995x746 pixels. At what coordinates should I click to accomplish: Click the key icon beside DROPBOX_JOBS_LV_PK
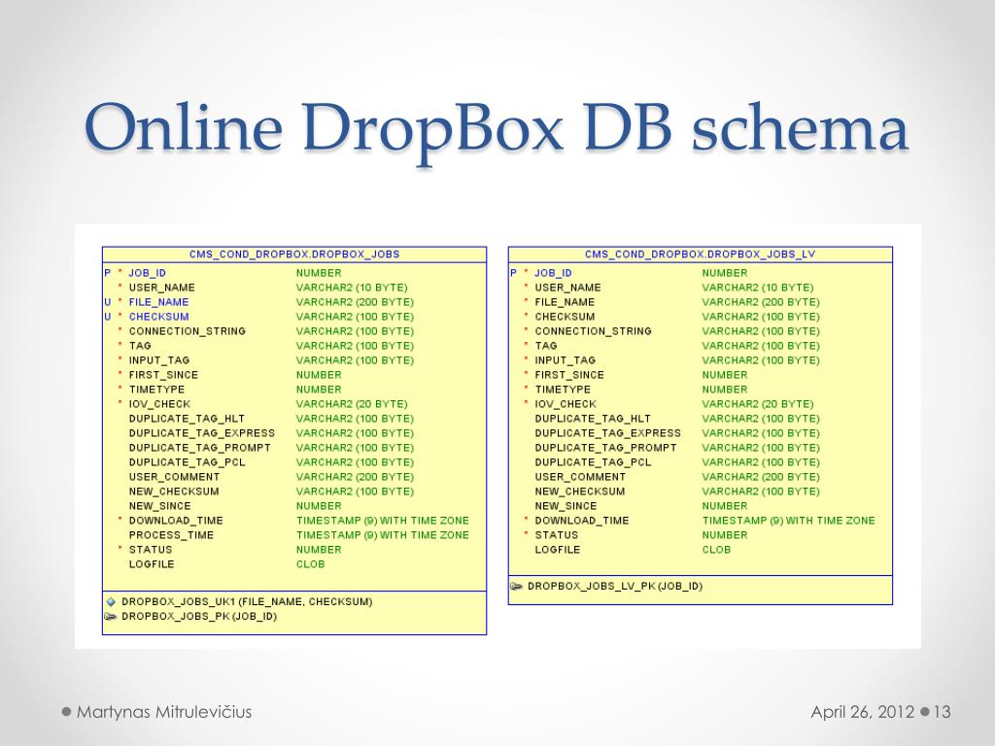point(517,586)
